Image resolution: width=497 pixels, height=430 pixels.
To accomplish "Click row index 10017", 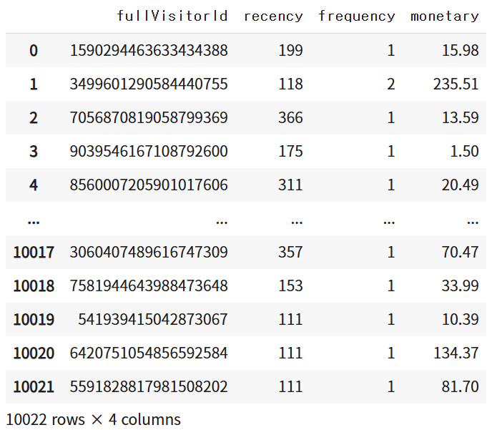I will 34,252.
